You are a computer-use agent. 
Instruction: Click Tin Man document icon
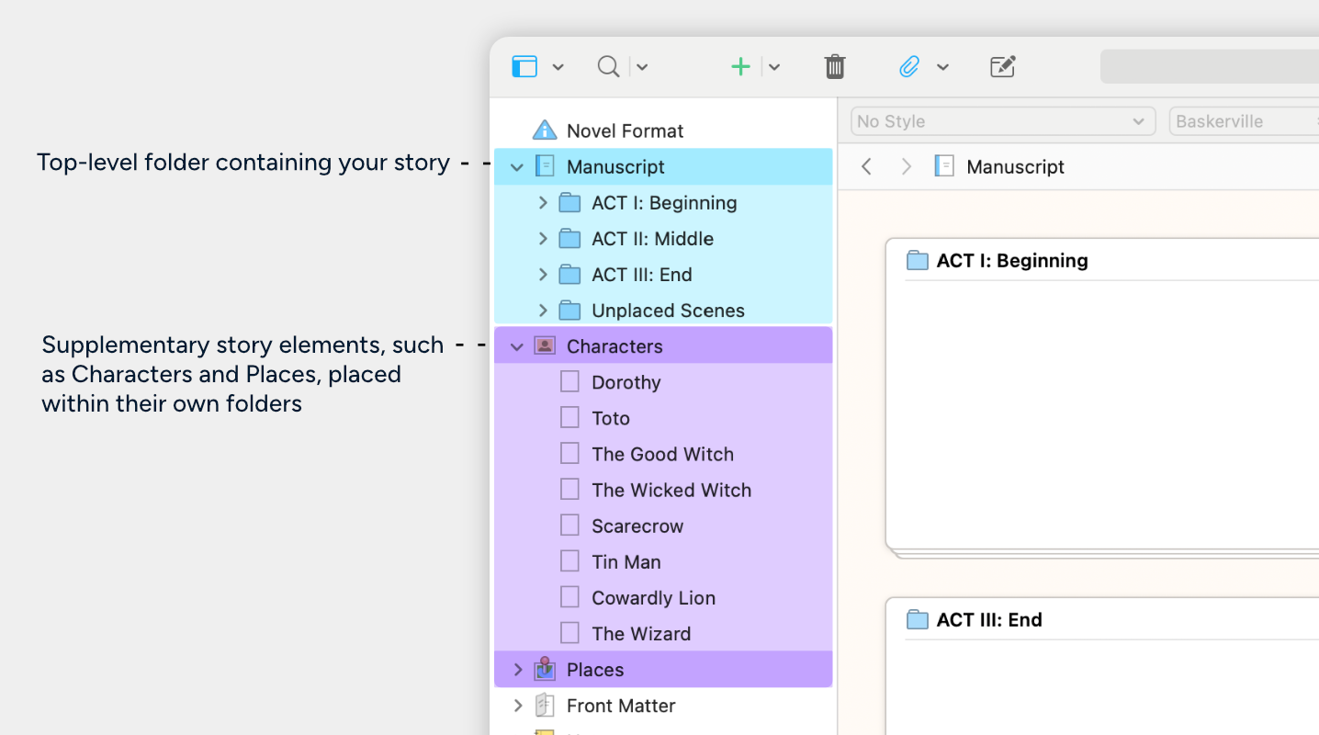570,560
